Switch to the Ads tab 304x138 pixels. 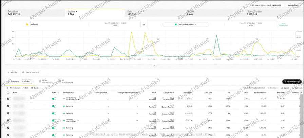coord(66,82)
